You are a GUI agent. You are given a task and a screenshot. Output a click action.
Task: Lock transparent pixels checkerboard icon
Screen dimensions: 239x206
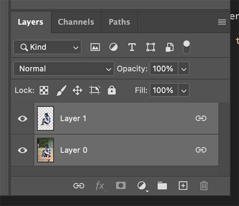pyautogui.click(x=44, y=90)
